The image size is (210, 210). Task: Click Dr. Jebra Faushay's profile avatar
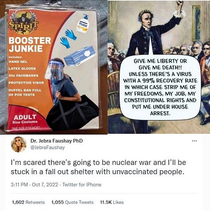click(19, 144)
